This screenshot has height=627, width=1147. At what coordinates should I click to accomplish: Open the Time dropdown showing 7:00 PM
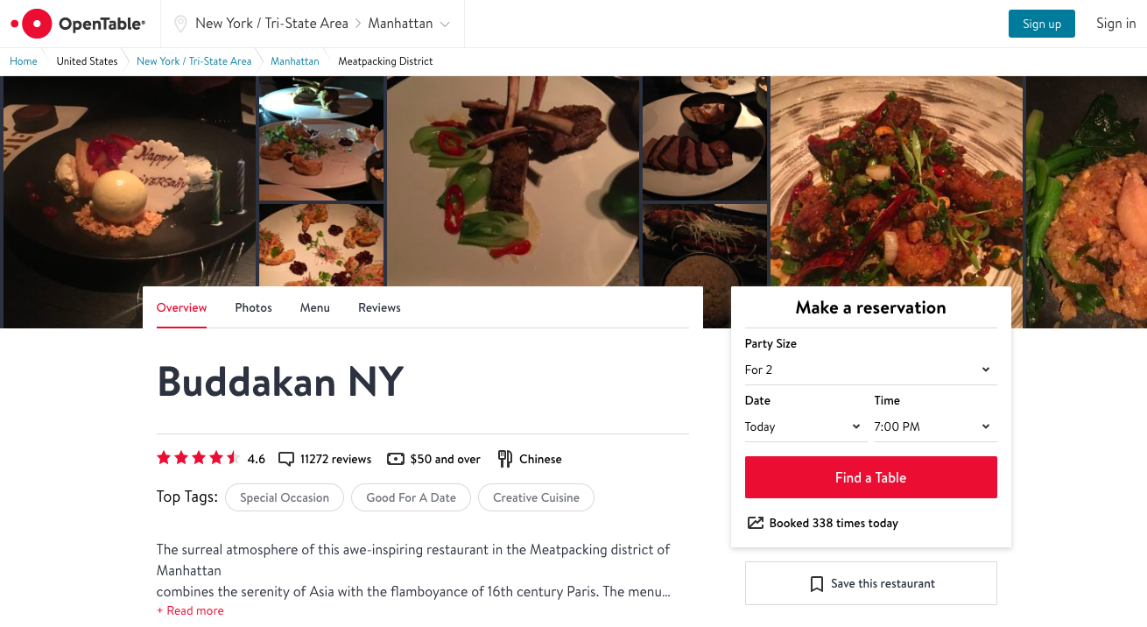pos(934,426)
